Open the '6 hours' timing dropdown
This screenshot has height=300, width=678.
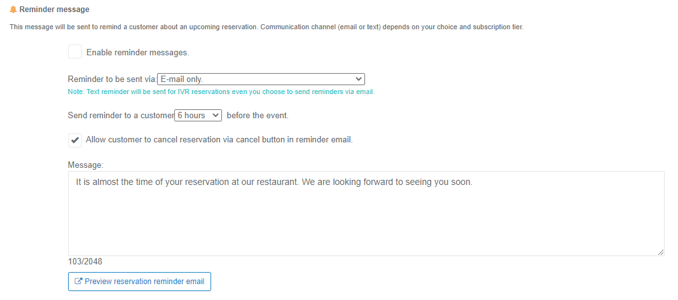[x=198, y=116]
